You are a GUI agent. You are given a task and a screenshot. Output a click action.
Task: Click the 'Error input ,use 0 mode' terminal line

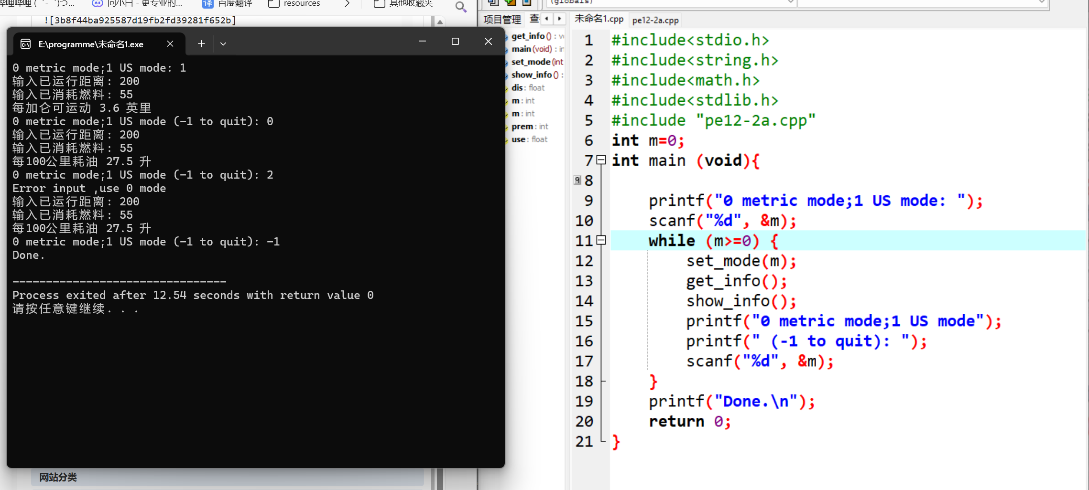click(89, 188)
